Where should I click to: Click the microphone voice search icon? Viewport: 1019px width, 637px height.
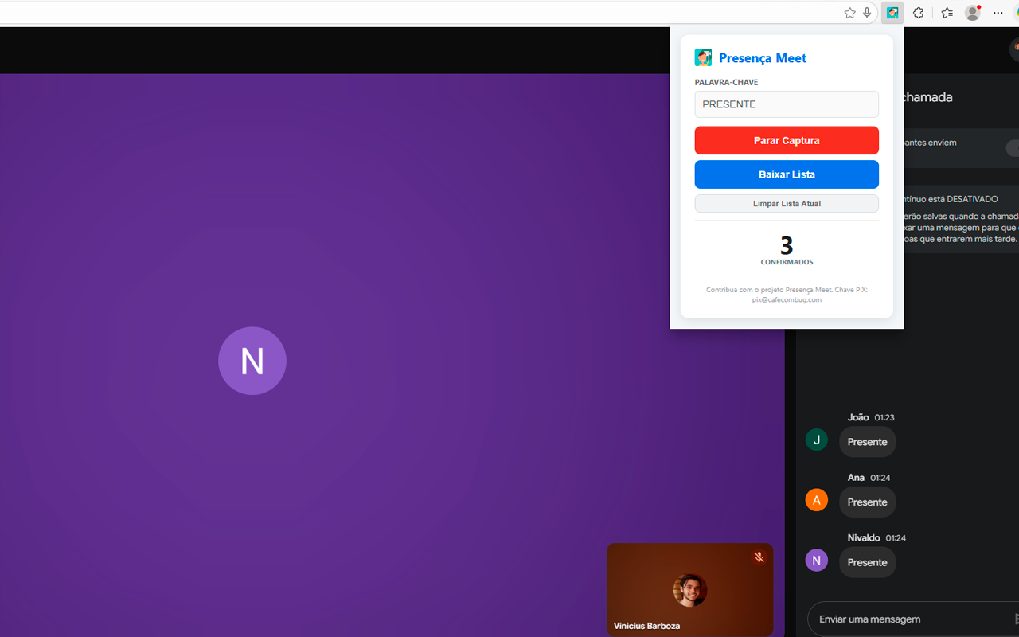click(867, 13)
